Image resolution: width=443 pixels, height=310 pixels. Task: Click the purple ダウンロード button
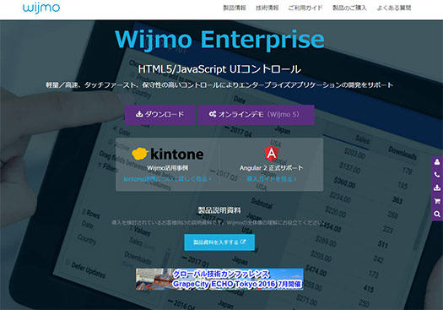click(160, 115)
